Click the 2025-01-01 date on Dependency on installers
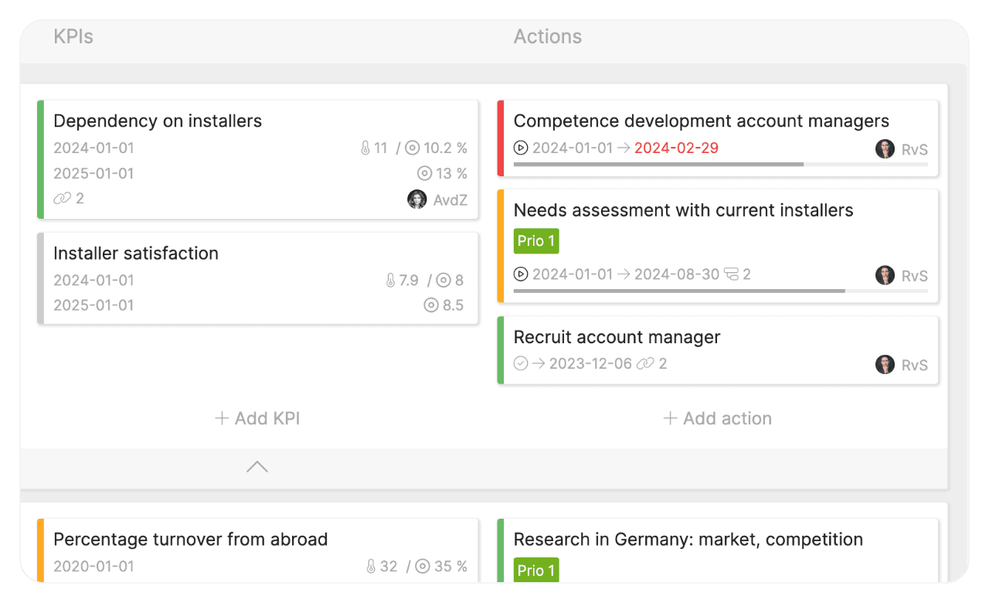Screen dimensions: 989x603 (x=93, y=173)
